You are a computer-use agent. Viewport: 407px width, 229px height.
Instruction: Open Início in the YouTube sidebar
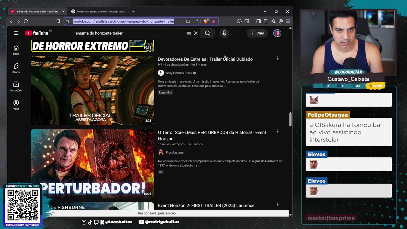(16, 50)
